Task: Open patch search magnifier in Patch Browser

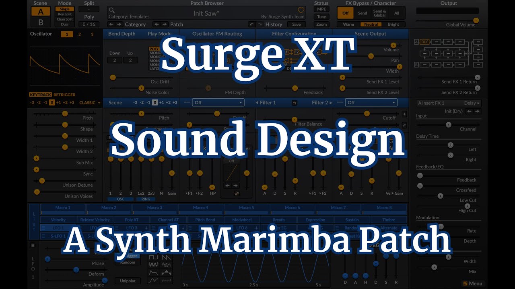Action: point(112,10)
